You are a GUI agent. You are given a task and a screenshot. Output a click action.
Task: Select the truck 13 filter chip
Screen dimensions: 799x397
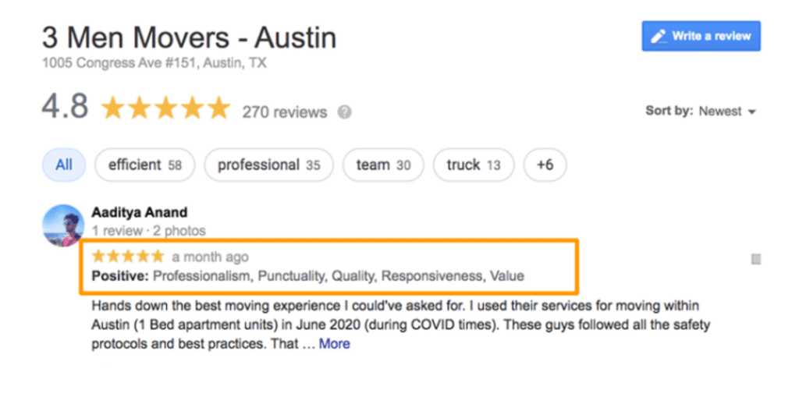[x=474, y=165]
